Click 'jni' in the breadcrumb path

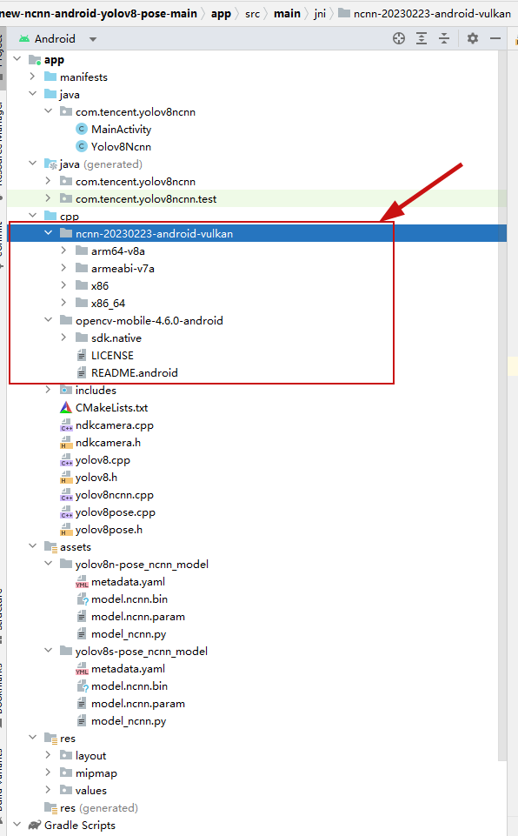click(320, 14)
